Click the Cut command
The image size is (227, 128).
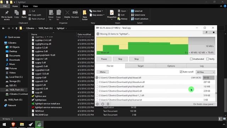point(32,11)
